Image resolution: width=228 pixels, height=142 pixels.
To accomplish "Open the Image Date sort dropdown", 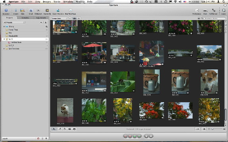I will click(59, 19).
